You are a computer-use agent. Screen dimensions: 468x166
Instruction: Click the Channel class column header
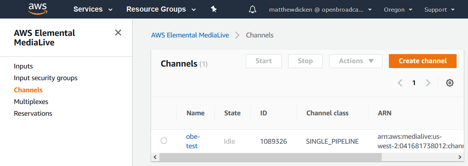click(x=328, y=113)
